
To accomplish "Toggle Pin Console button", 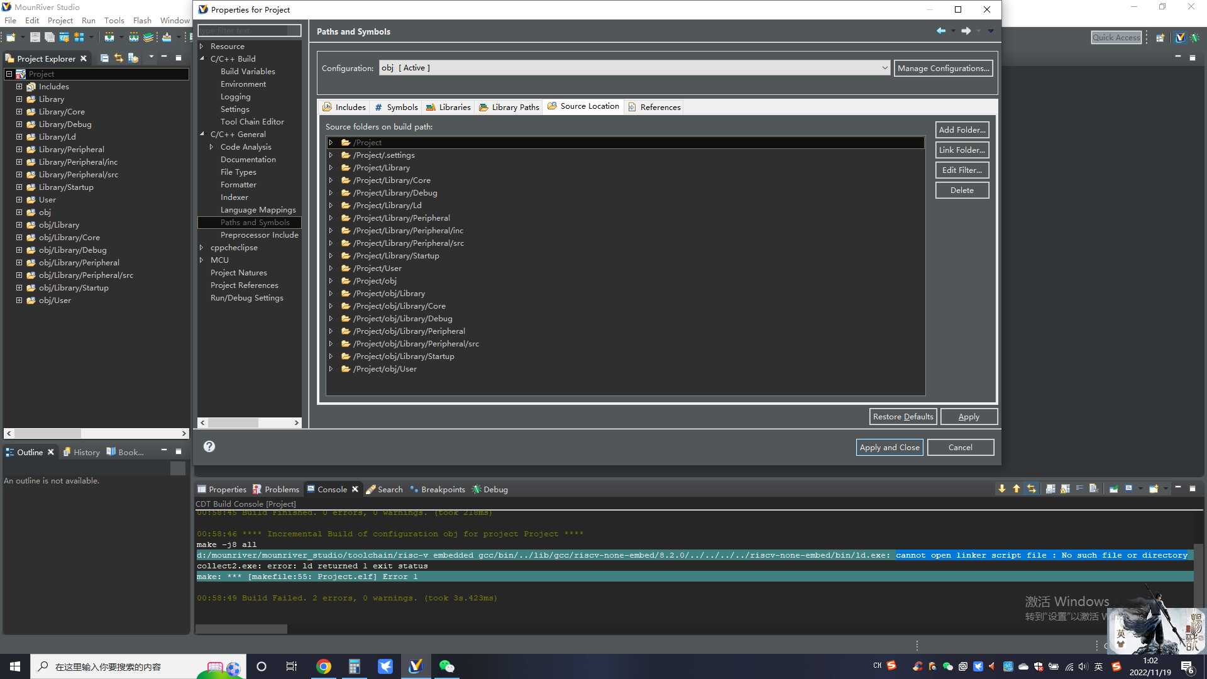I will (x=1113, y=489).
